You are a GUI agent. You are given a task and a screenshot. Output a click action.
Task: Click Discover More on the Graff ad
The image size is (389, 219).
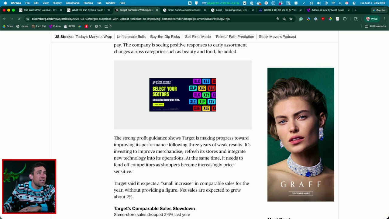coord(301,193)
